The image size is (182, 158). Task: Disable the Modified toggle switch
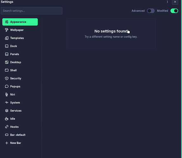pos(174,11)
